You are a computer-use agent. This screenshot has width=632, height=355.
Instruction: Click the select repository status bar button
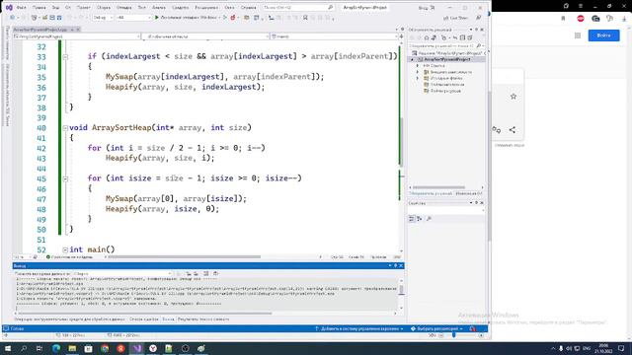436,328
